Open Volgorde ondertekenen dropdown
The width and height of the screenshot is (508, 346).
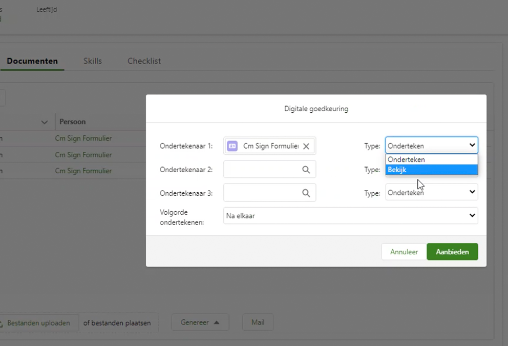(x=350, y=216)
